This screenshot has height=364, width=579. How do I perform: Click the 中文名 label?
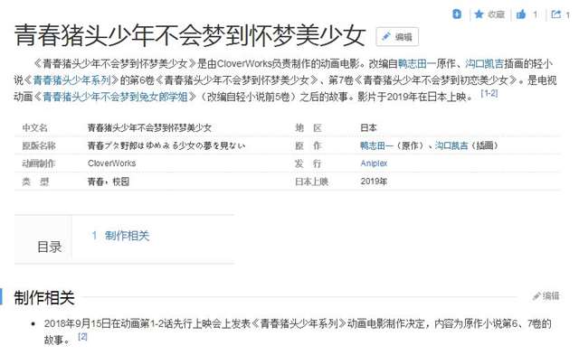[34, 128]
